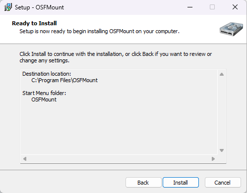
Task: Click the hard drive icon in header
Action: point(231,29)
